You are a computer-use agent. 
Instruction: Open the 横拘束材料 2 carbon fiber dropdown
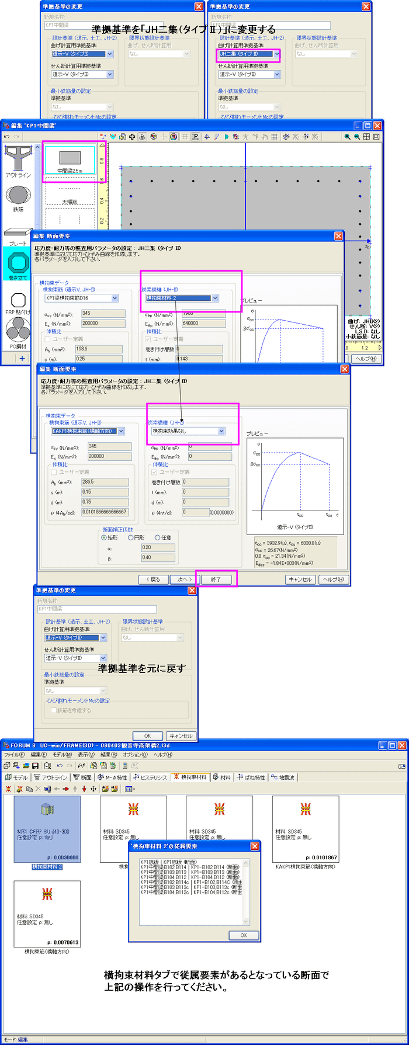tap(215, 298)
